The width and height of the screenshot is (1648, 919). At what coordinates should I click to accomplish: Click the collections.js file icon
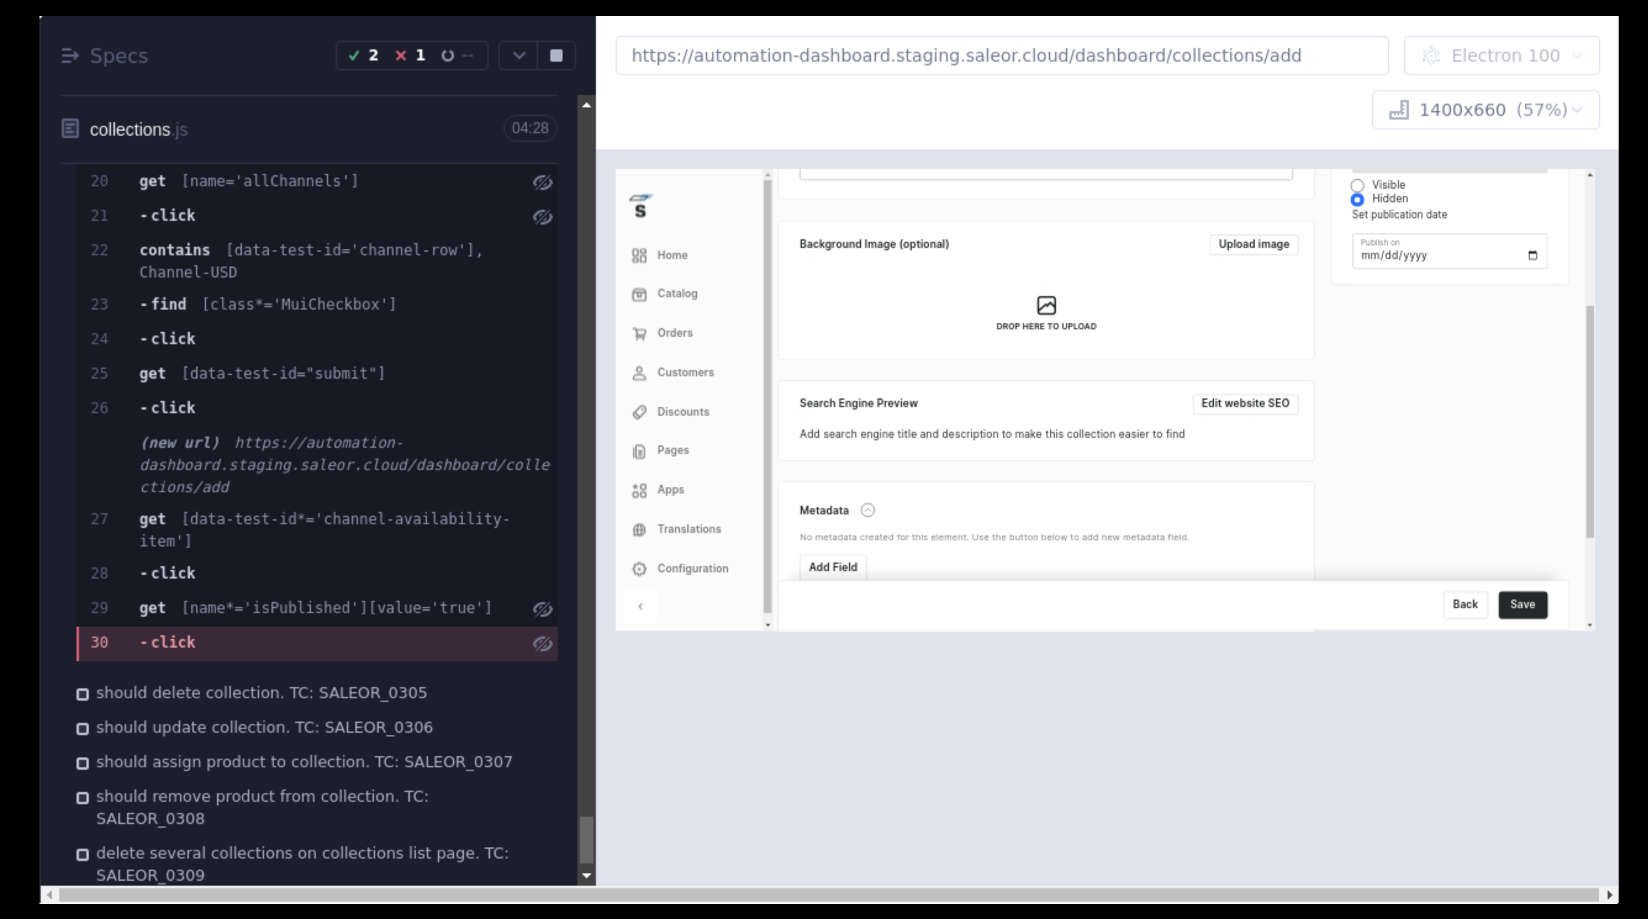[70, 129]
